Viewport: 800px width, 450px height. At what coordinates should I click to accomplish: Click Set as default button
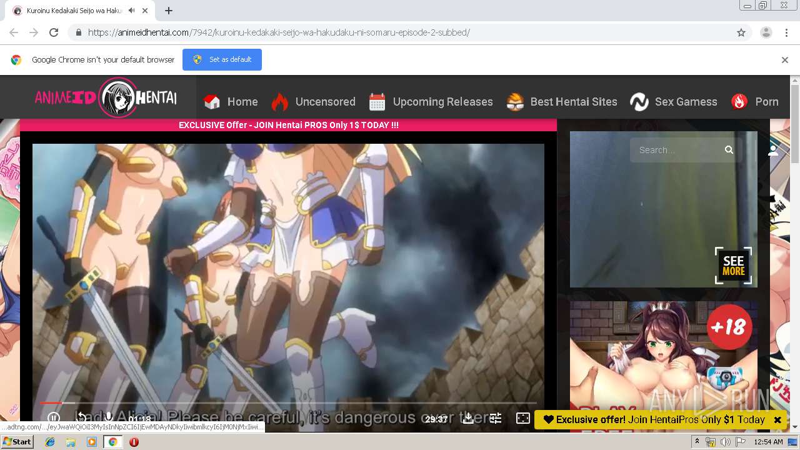click(x=222, y=59)
